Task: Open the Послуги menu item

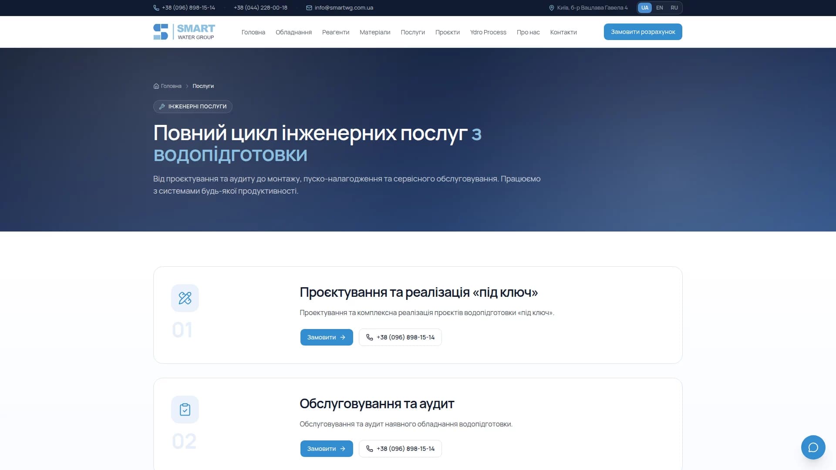Action: (x=413, y=32)
